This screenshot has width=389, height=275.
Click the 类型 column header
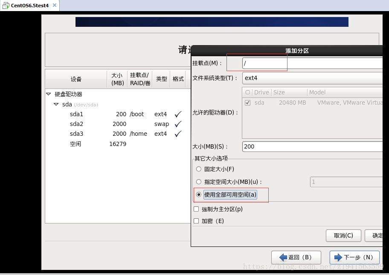tap(162, 79)
